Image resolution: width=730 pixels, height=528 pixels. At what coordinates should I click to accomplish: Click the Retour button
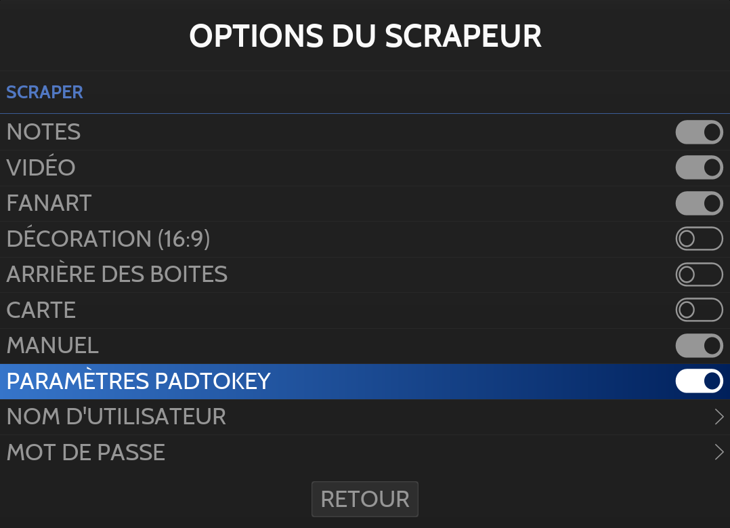pos(365,499)
